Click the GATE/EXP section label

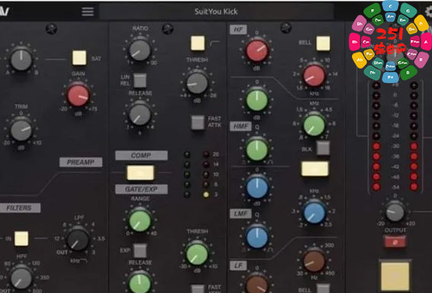(x=141, y=189)
